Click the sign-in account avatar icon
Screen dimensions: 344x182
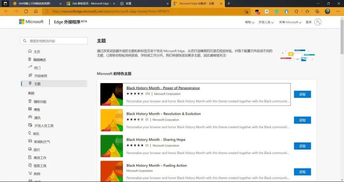[318, 22]
